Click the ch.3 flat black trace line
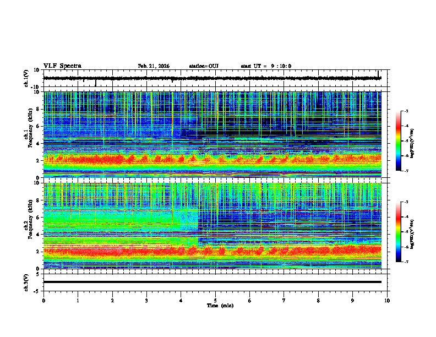The width and height of the screenshot is (436, 337). point(212,282)
